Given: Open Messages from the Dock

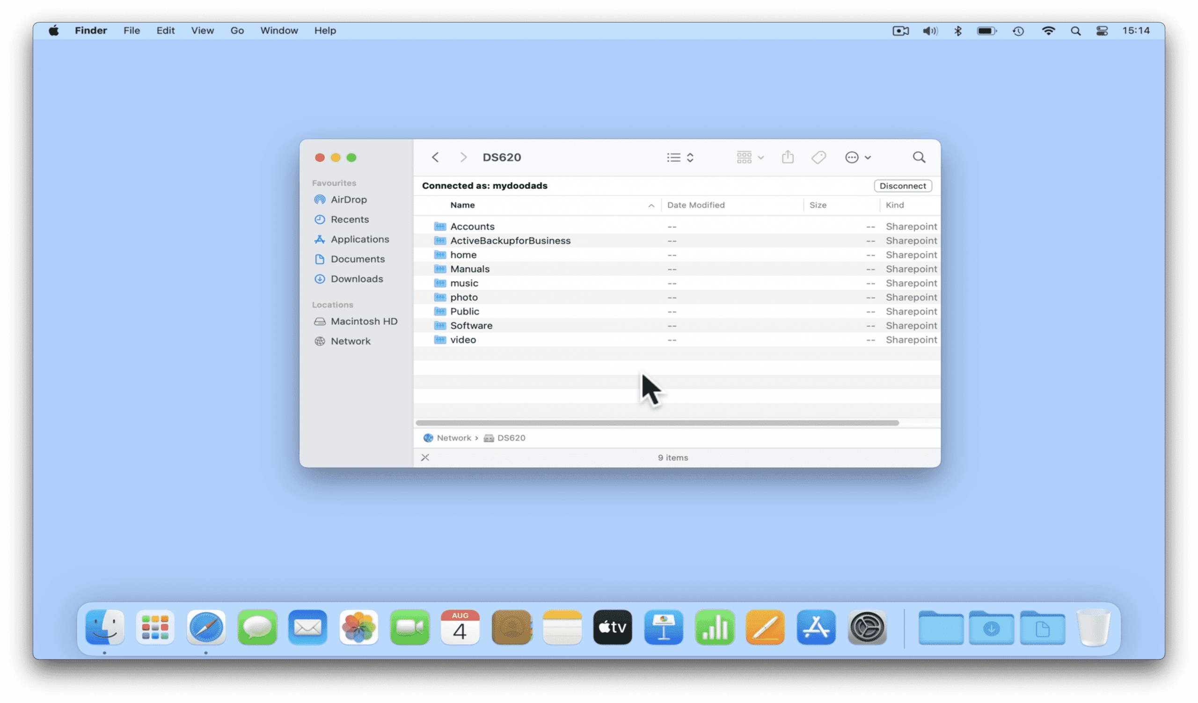Looking at the screenshot, I should click(257, 628).
